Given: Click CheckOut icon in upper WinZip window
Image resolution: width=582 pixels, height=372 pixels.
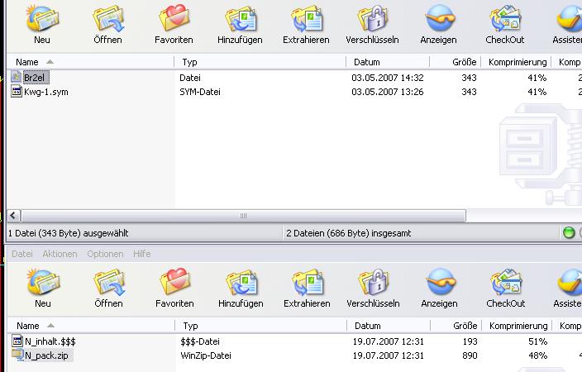Looking at the screenshot, I should (x=505, y=18).
